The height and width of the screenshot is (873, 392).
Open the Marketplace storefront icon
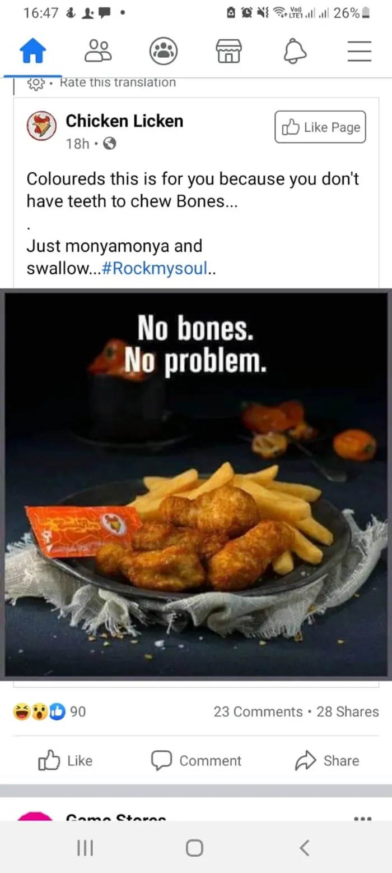228,52
